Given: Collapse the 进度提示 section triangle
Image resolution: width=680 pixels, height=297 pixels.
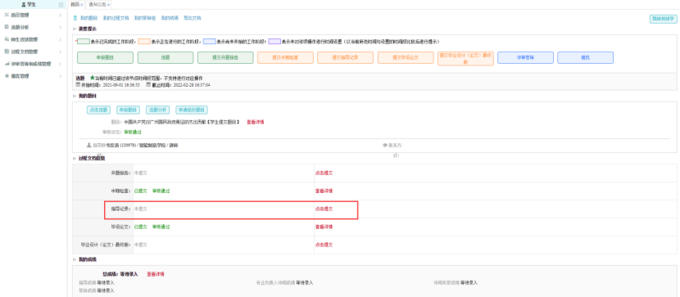Looking at the screenshot, I should tap(75, 29).
